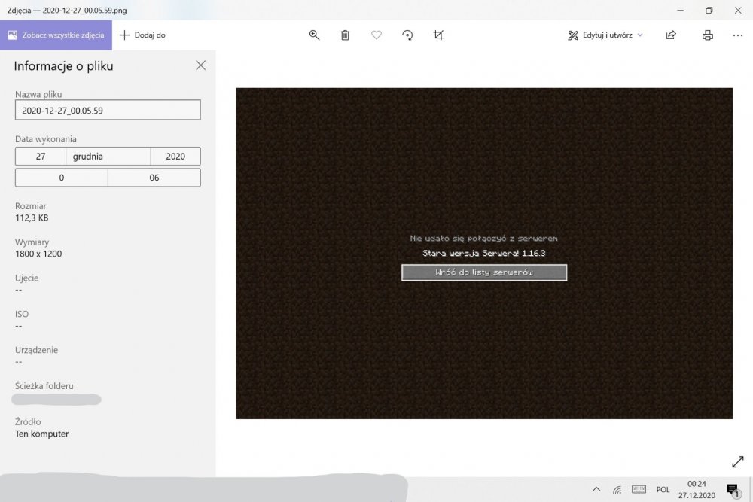Click the zoom magnifier icon

click(315, 35)
